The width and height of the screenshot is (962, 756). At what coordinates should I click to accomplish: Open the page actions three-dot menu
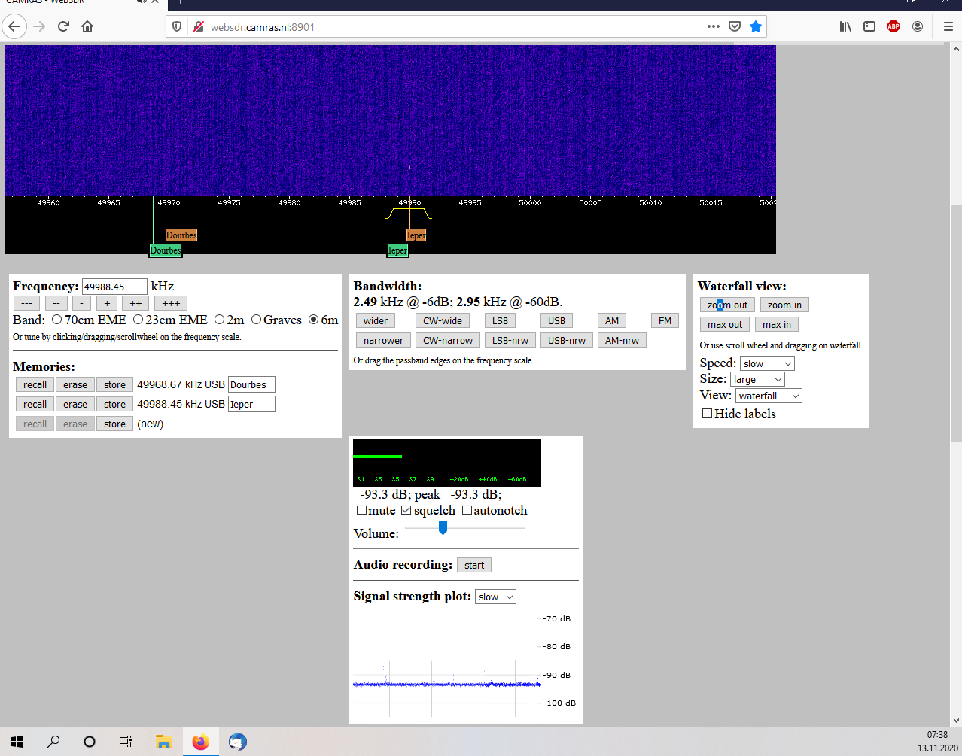point(714,26)
